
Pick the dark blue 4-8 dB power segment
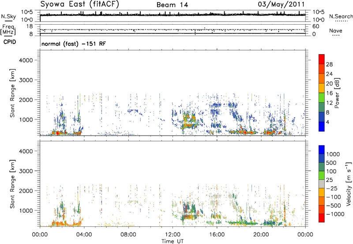322,117
